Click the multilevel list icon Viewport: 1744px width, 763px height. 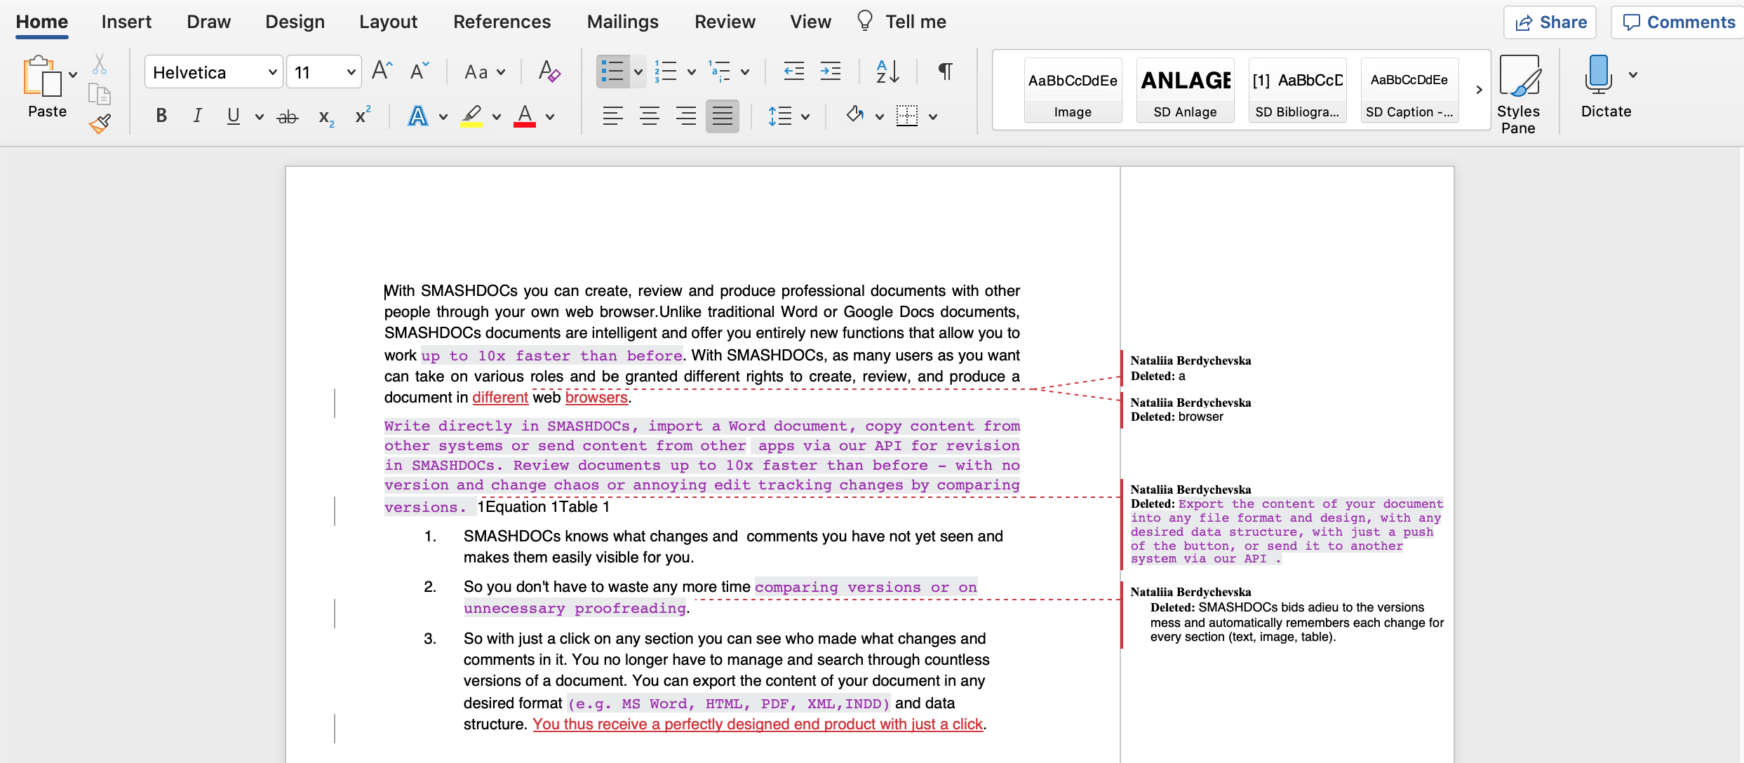[720, 71]
